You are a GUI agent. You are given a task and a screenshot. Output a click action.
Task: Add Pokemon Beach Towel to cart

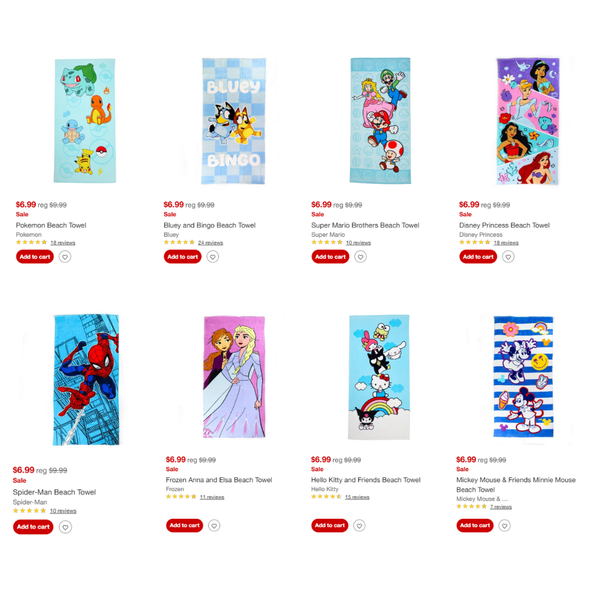point(35,257)
